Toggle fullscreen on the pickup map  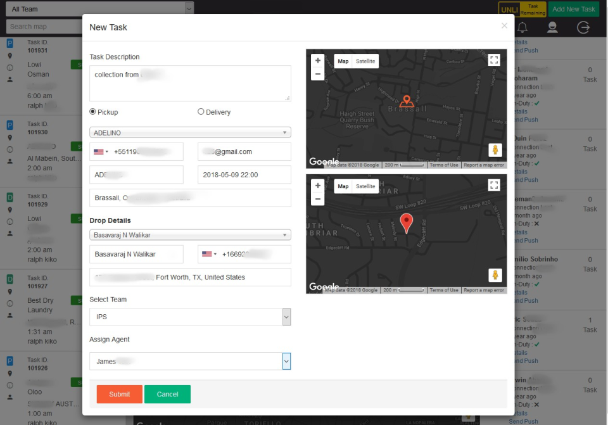(493, 60)
